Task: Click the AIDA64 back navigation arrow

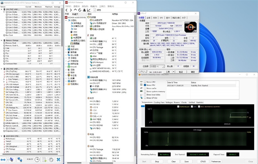Action: point(67,10)
